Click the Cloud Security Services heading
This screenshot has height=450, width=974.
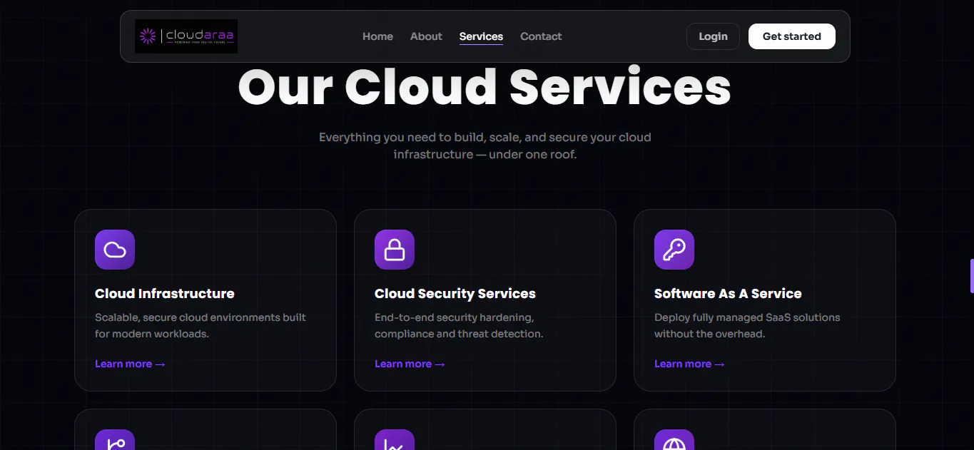455,294
